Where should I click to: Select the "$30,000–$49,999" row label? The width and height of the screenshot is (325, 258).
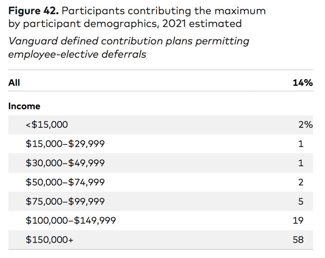pos(65,163)
